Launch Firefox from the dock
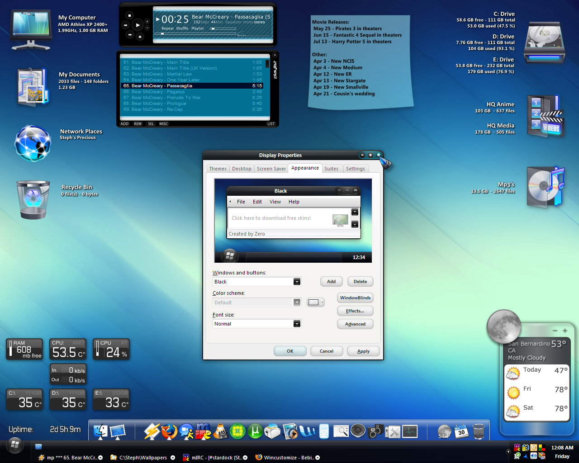 coord(169,431)
